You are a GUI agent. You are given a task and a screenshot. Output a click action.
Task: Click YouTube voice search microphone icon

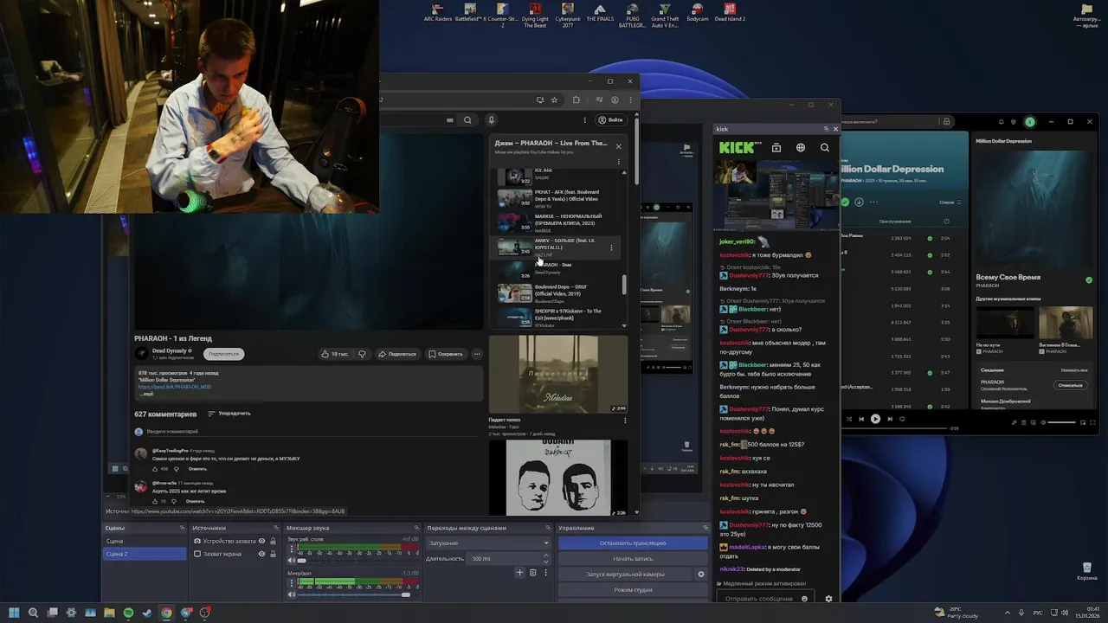pyautogui.click(x=491, y=120)
